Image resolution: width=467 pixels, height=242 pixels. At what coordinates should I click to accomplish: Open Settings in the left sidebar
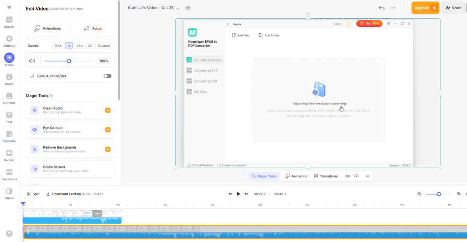[x=9, y=41]
